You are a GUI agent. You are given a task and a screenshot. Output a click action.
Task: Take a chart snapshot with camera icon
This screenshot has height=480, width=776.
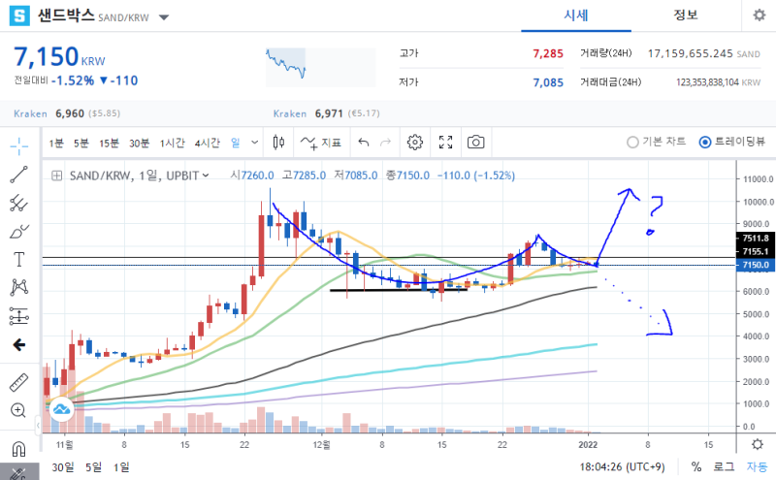475,143
